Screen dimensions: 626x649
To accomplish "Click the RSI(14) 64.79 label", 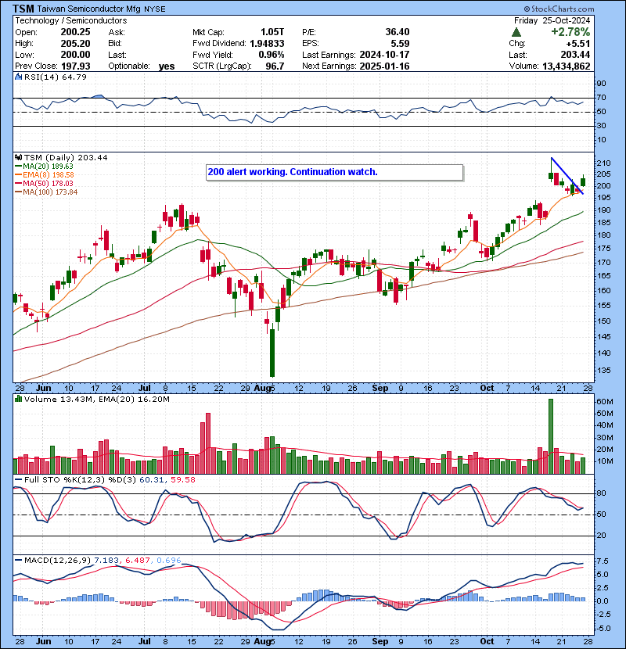I will pyautogui.click(x=55, y=77).
